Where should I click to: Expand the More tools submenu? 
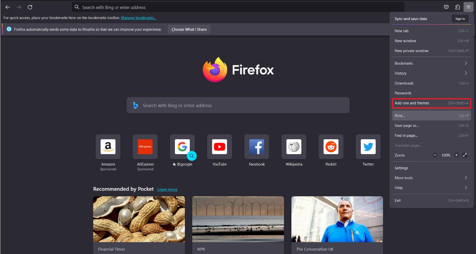(x=431, y=178)
